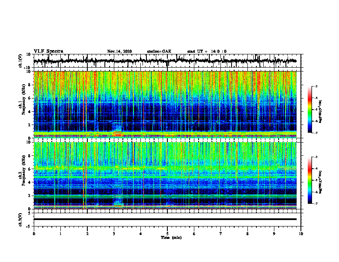
Task: Click the "-3" label on ch.1 color bar
Action: [x=315, y=86]
